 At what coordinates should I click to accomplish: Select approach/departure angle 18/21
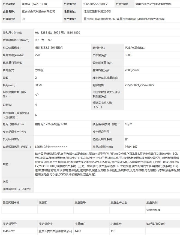pos(129,124)
